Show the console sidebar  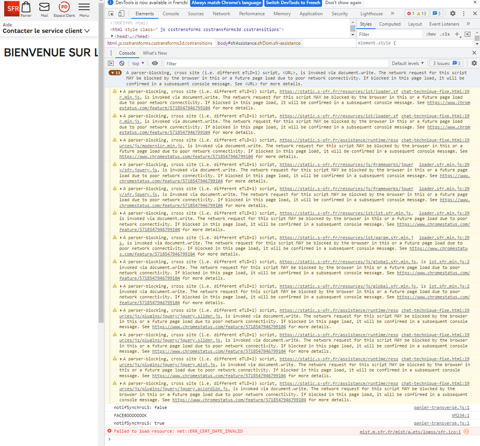[x=111, y=63]
